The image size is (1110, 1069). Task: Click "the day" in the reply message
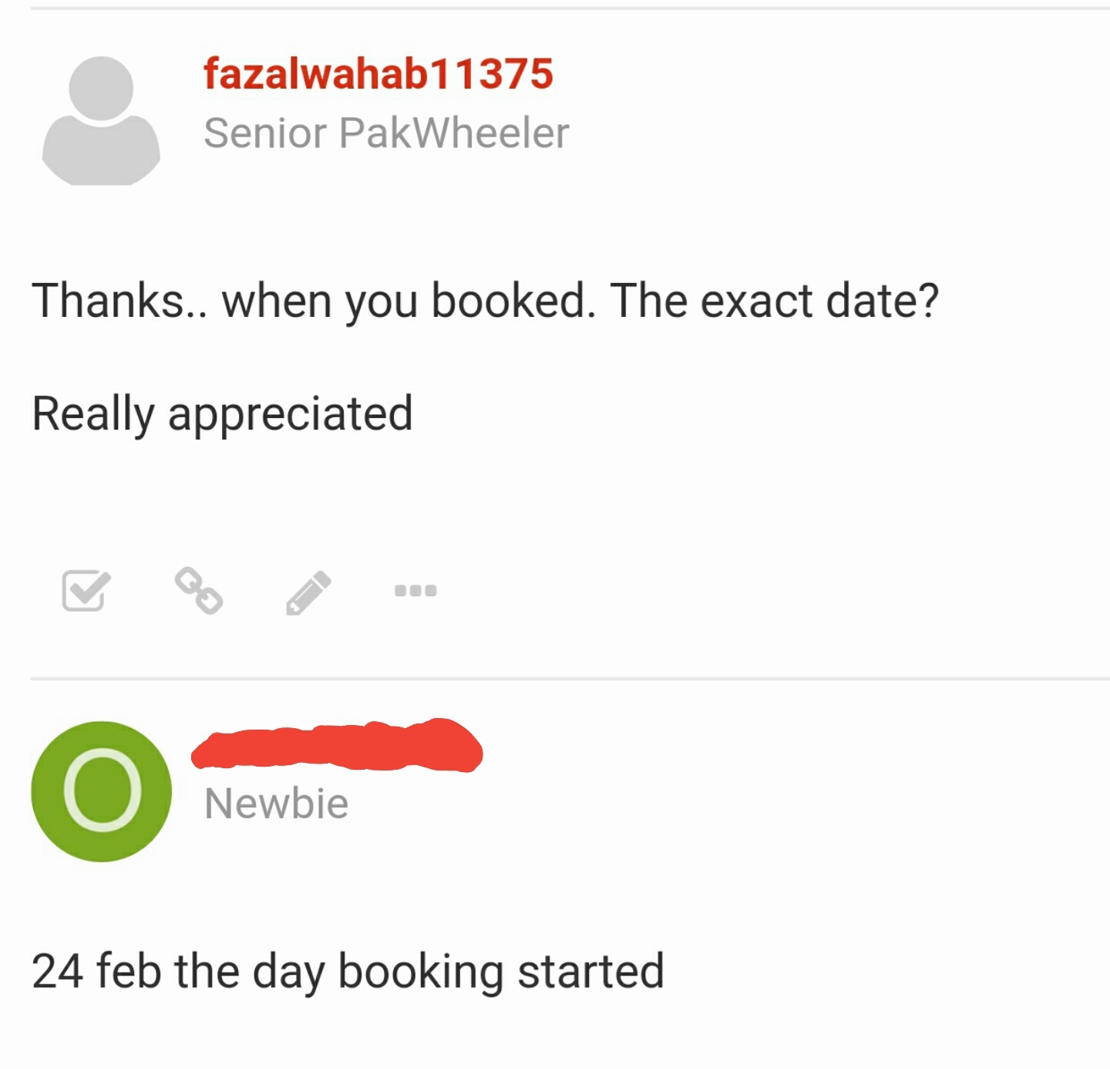(x=251, y=970)
